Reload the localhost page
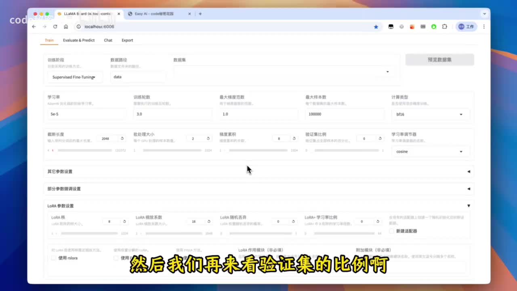The height and width of the screenshot is (291, 517). [x=55, y=27]
